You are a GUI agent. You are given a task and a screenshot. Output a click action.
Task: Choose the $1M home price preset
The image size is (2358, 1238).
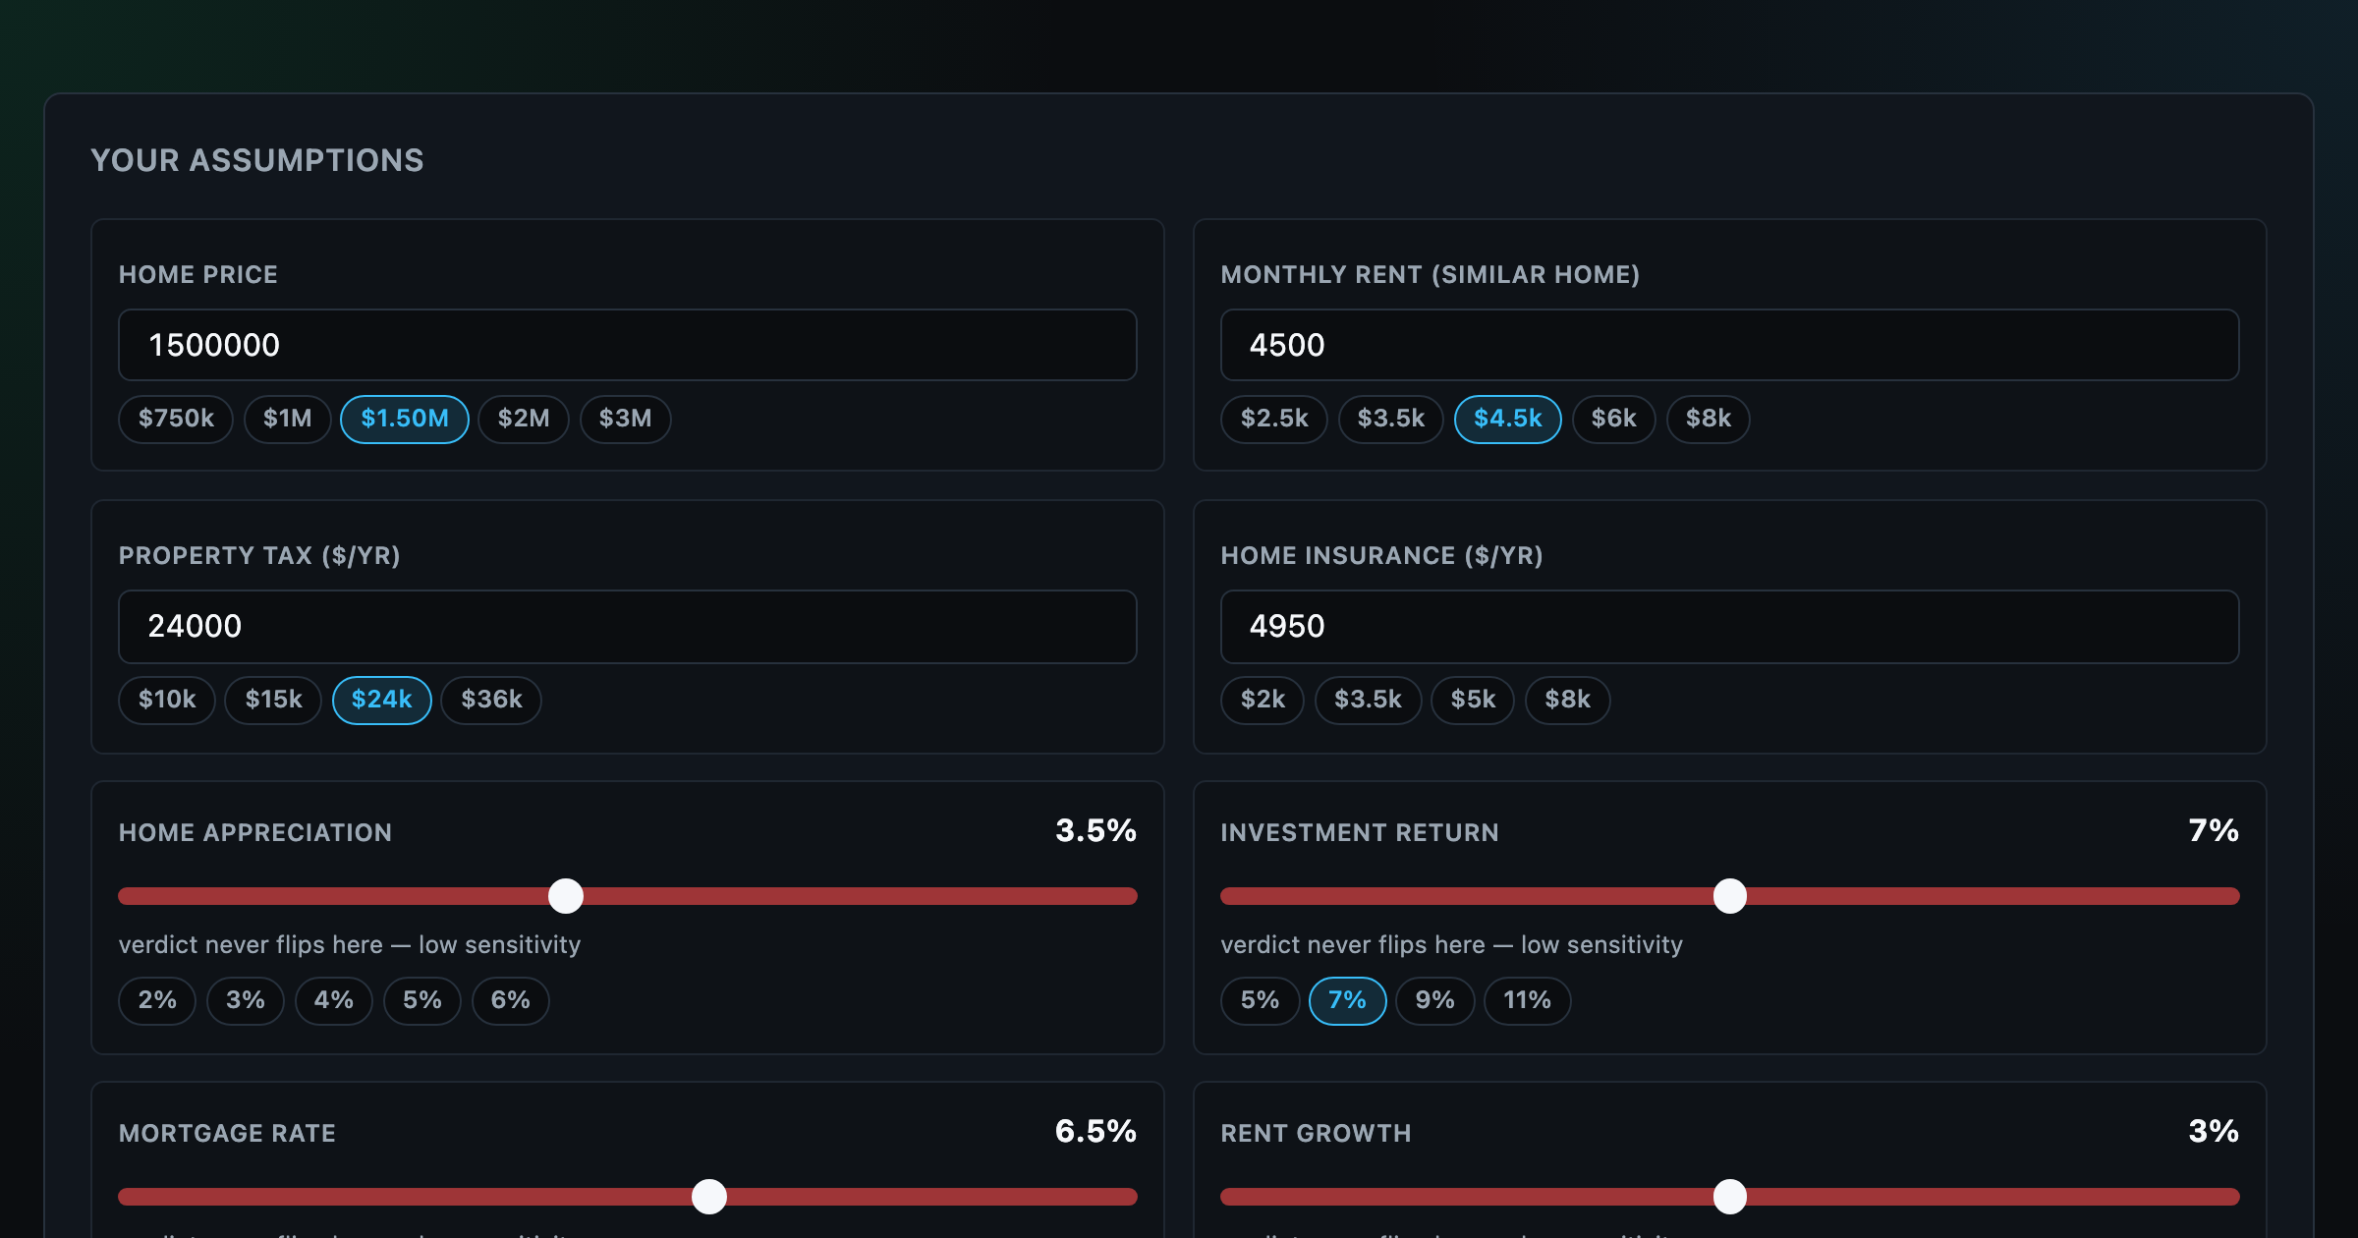pos(287,419)
